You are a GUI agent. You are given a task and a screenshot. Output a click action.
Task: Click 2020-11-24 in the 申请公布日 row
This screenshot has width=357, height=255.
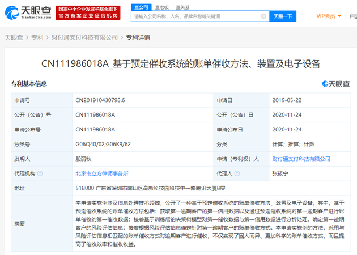(x=287, y=130)
